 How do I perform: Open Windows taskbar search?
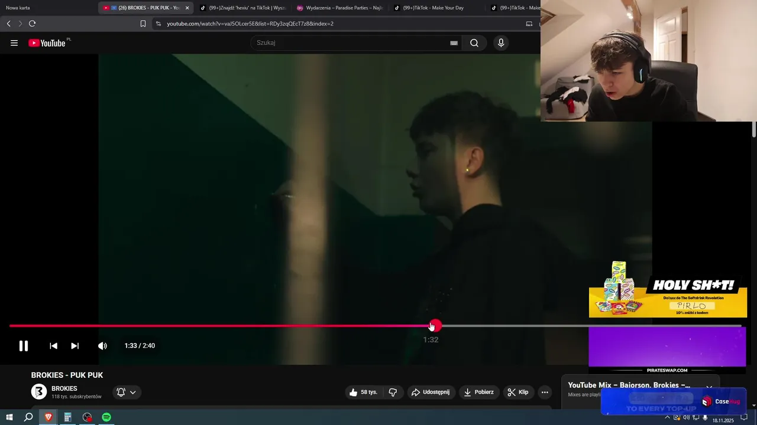28,417
